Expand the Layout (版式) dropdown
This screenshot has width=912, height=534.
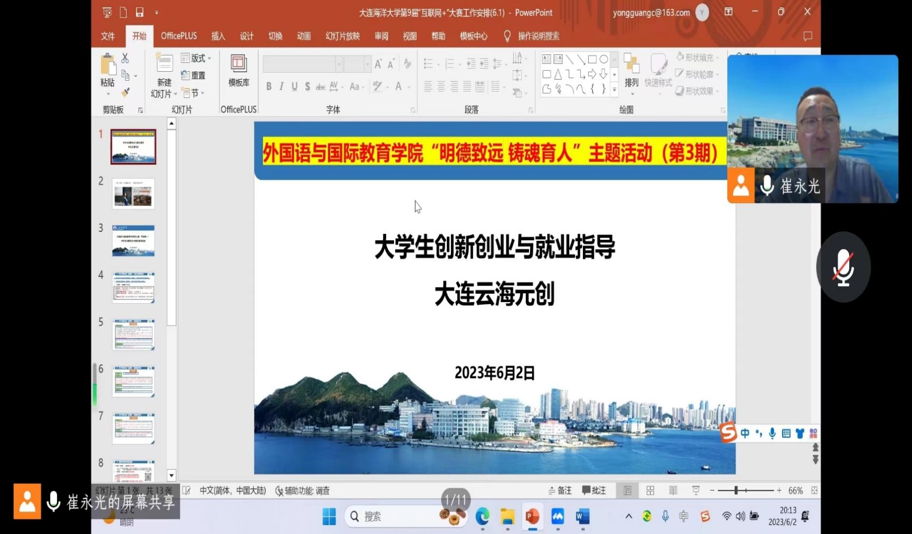tap(196, 58)
